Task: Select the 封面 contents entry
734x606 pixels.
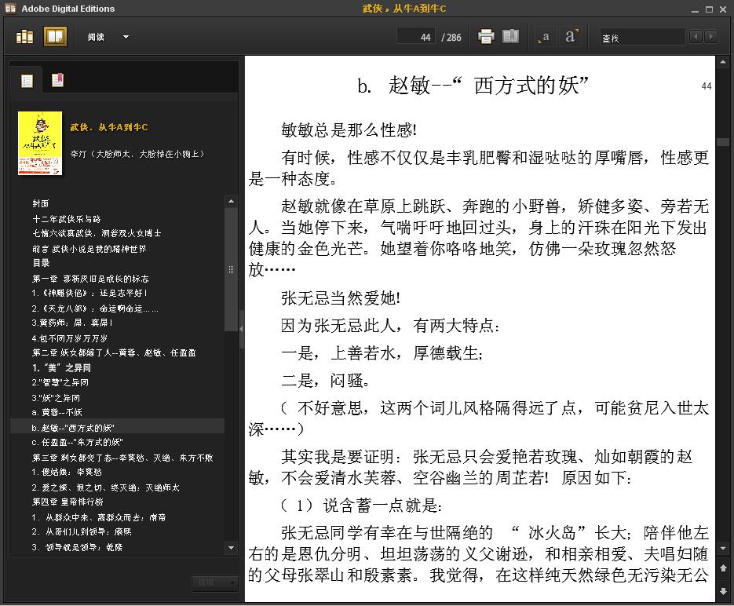Action: tap(40, 203)
